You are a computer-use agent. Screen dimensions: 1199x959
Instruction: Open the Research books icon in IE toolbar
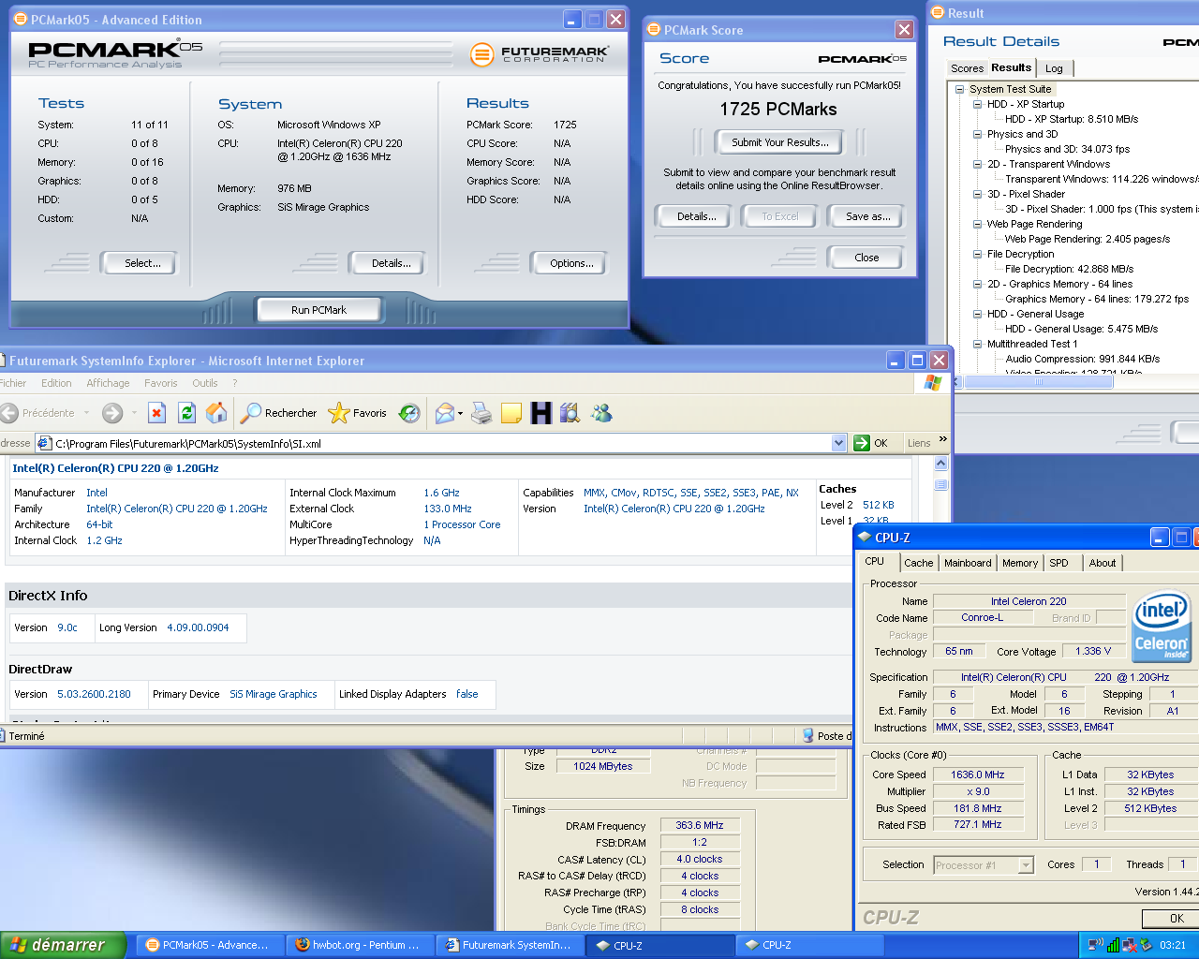pos(570,413)
